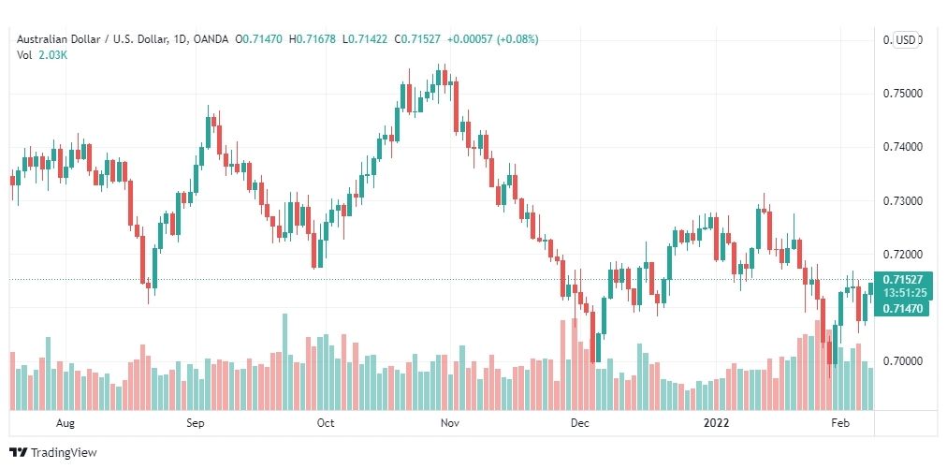This screenshot has width=947, height=469.
Task: Click the 13:51:25 countdown timer label
Action: pyautogui.click(x=904, y=292)
